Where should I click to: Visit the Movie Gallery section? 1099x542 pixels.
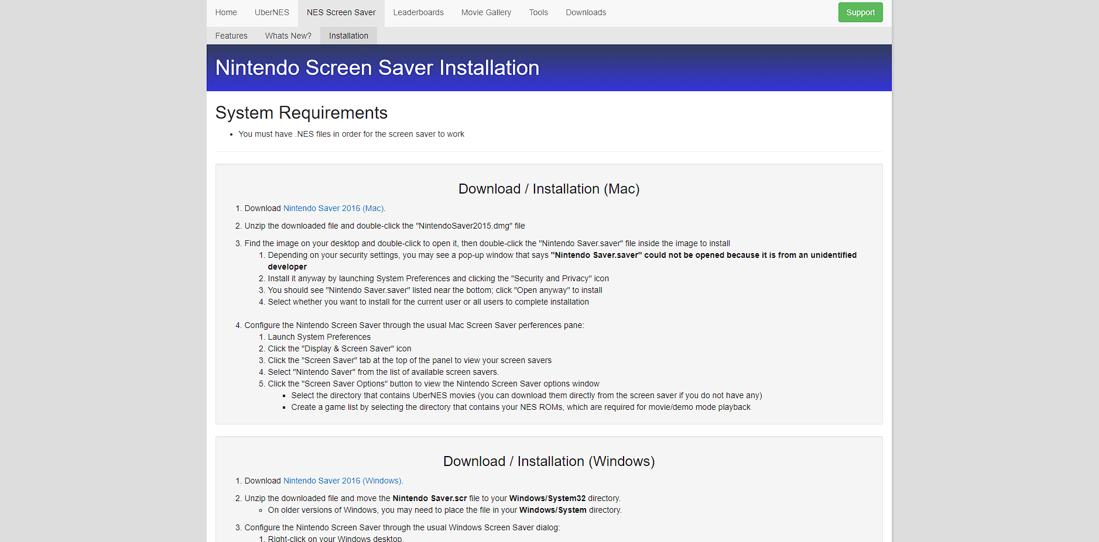(x=486, y=12)
